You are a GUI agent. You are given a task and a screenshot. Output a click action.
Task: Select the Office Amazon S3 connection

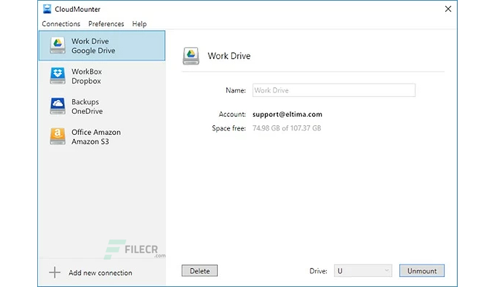102,136
